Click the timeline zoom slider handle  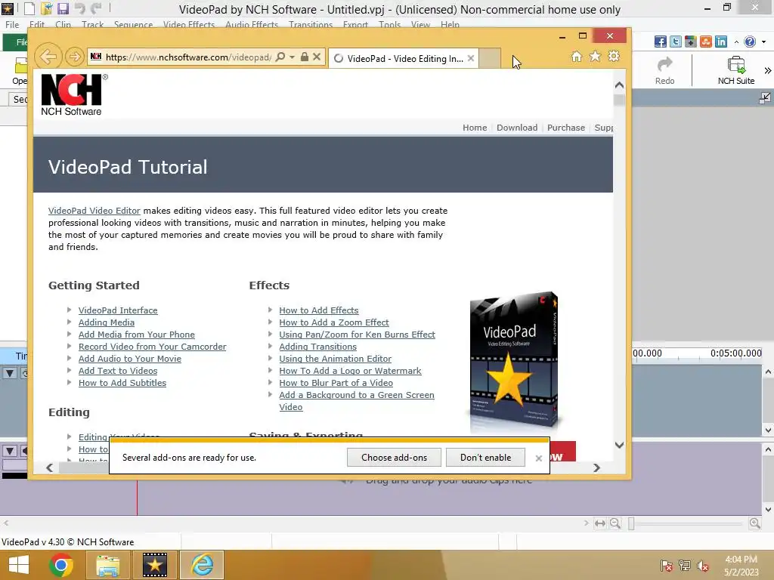(x=631, y=523)
